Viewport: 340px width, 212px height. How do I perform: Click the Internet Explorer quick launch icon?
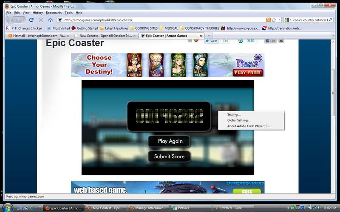tap(31, 208)
